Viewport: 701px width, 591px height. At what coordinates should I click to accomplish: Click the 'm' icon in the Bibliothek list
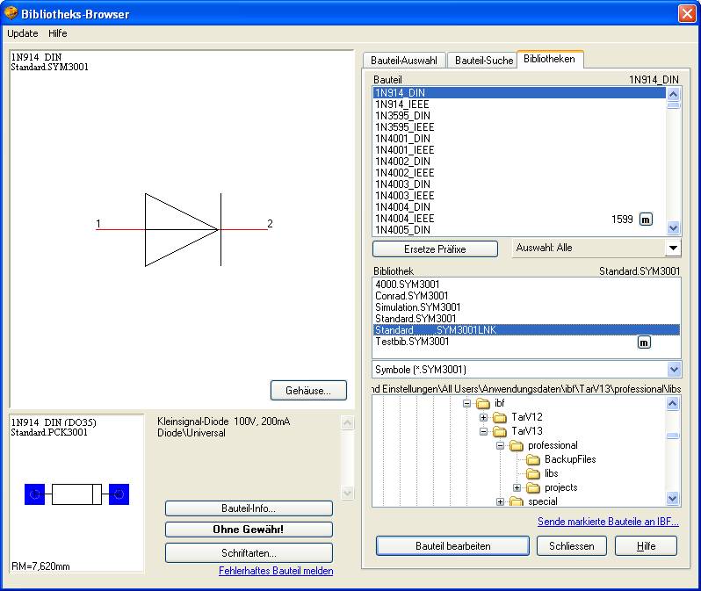coord(644,342)
